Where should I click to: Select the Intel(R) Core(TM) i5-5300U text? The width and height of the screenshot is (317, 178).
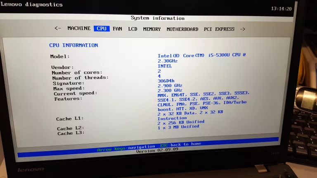click(194, 55)
